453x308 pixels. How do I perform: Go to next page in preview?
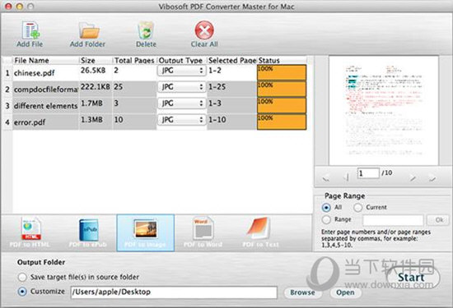[x=413, y=178]
